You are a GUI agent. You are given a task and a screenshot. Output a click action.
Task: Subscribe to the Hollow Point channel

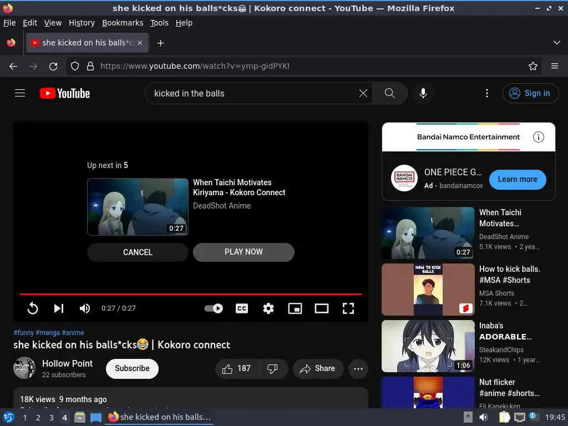coord(132,369)
